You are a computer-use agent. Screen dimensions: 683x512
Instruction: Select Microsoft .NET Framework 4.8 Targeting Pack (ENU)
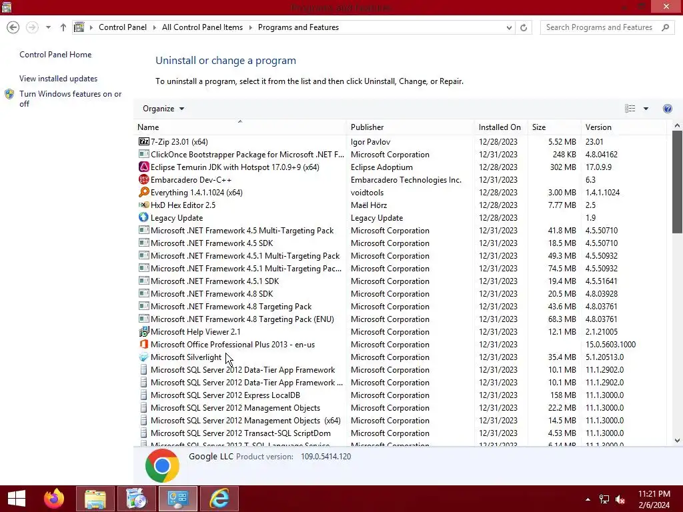(400, 319)
